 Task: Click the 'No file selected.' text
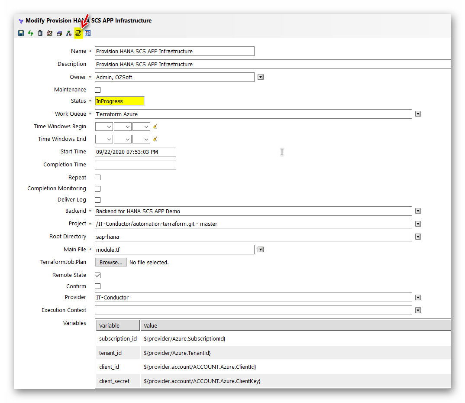pyautogui.click(x=149, y=262)
